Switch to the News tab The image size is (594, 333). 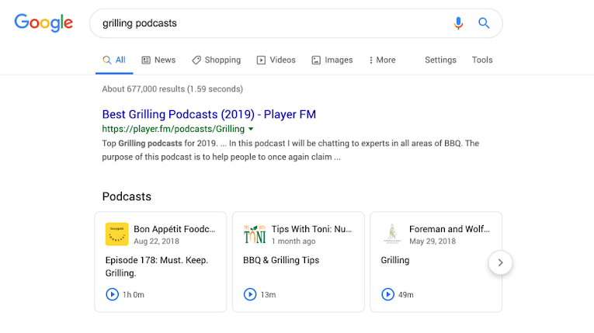158,60
